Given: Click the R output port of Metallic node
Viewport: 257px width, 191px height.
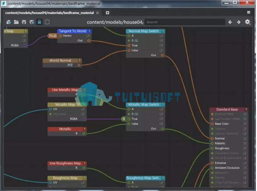Looking at the screenshot, I should coord(84,134).
